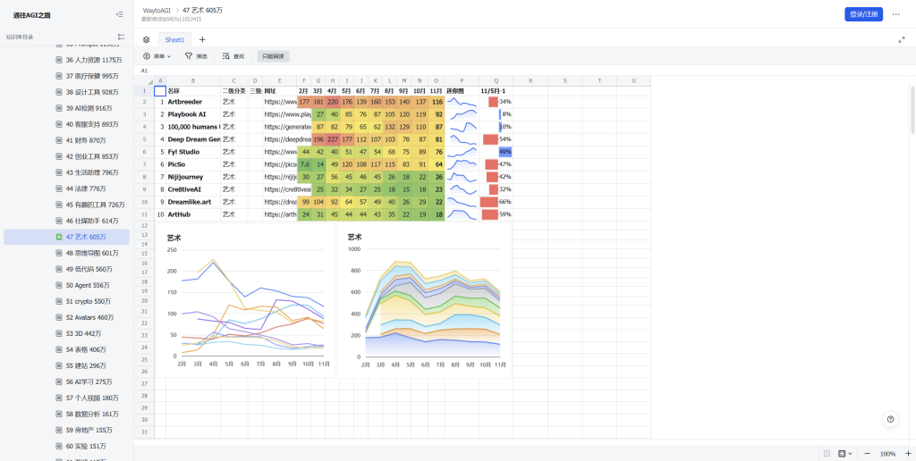Select the Artbreeder name cell
The height and width of the screenshot is (461, 916).
click(193, 102)
